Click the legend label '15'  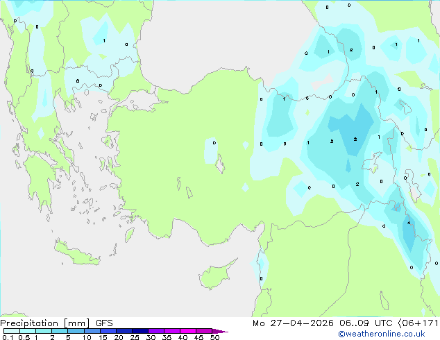[x=103, y=337]
